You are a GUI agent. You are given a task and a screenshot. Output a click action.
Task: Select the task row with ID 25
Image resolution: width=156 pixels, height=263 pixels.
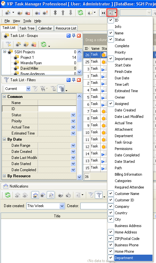coord(95,62)
